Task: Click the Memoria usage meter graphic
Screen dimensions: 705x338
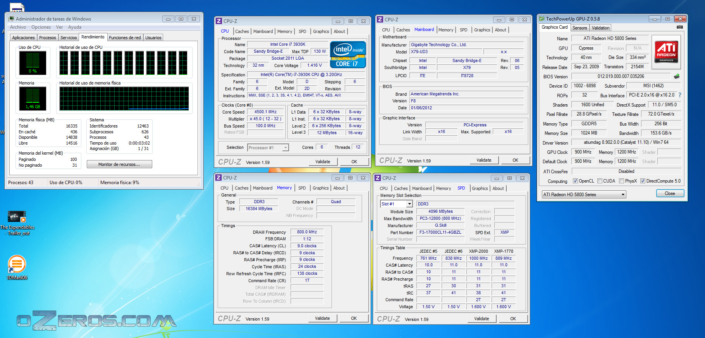Action: click(33, 98)
